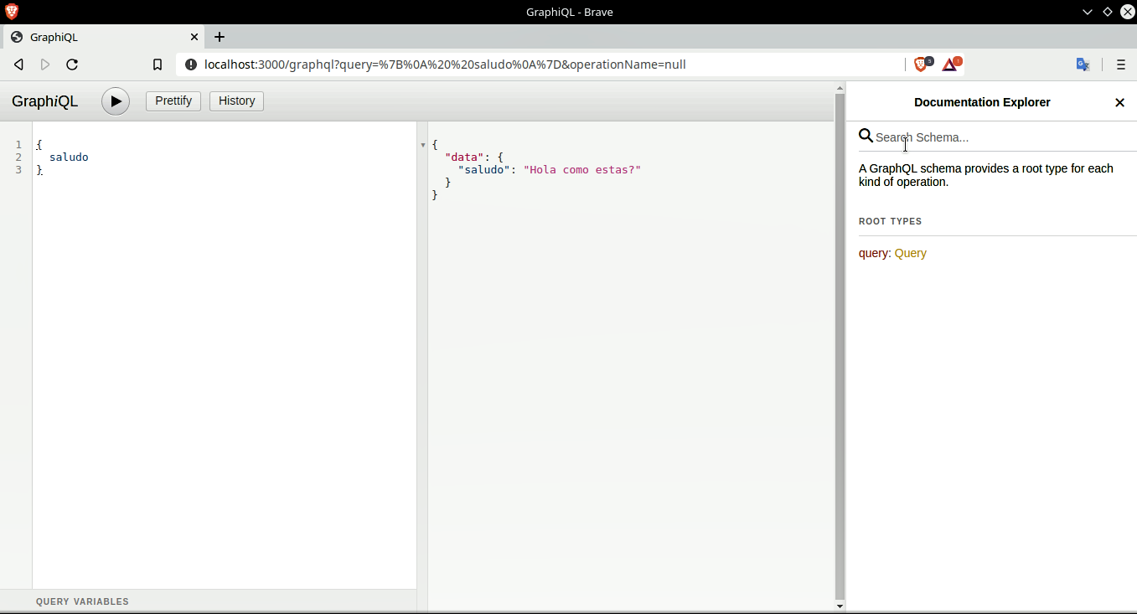Click the magnifier icon in Documentation Explorer
This screenshot has width=1137, height=614.
tap(866, 136)
